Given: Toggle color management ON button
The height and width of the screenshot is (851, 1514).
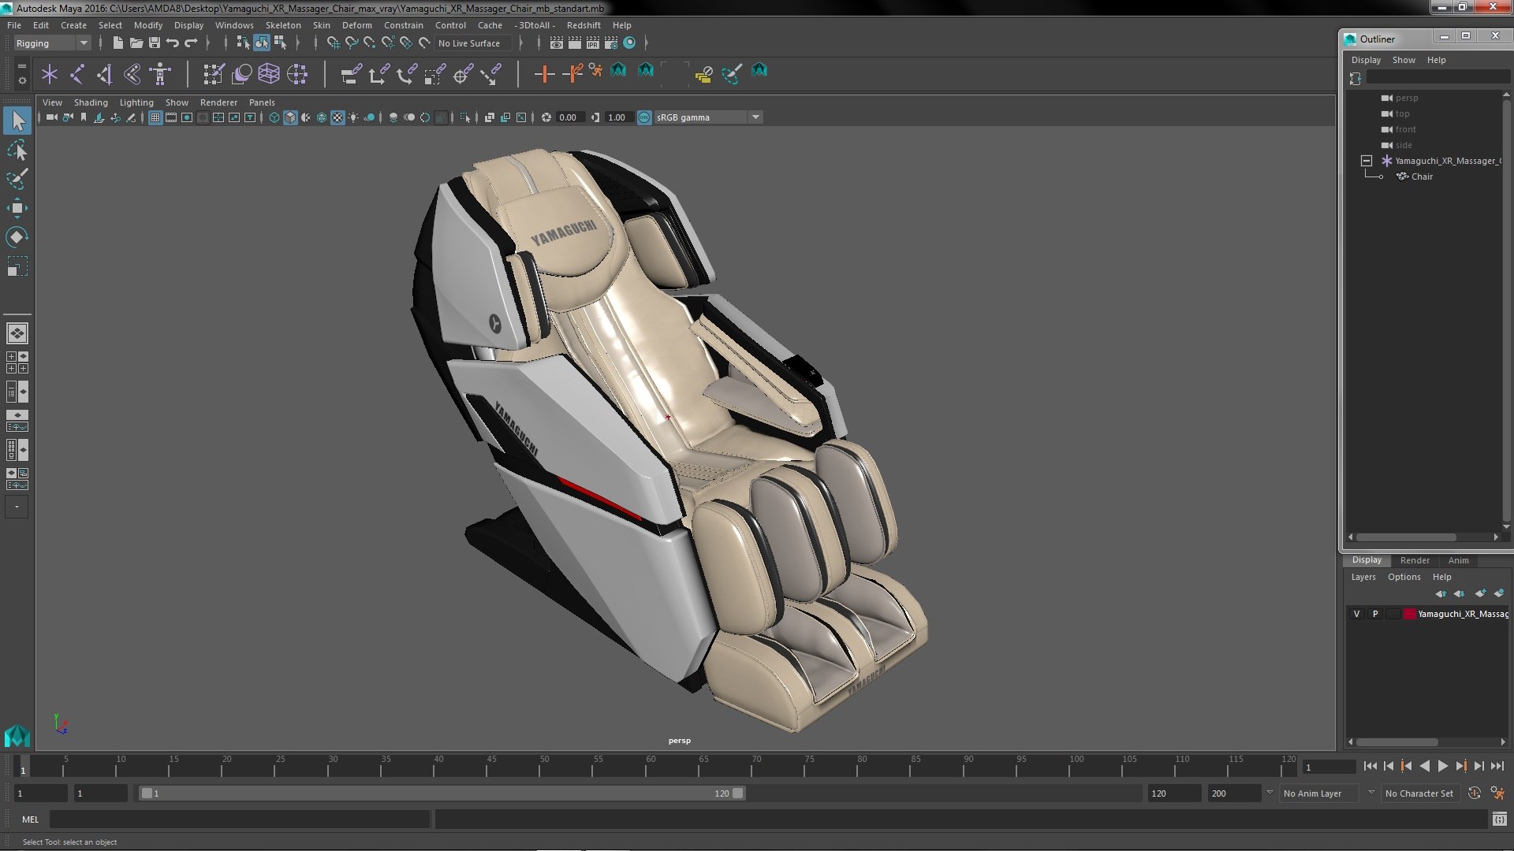Looking at the screenshot, I should [644, 117].
